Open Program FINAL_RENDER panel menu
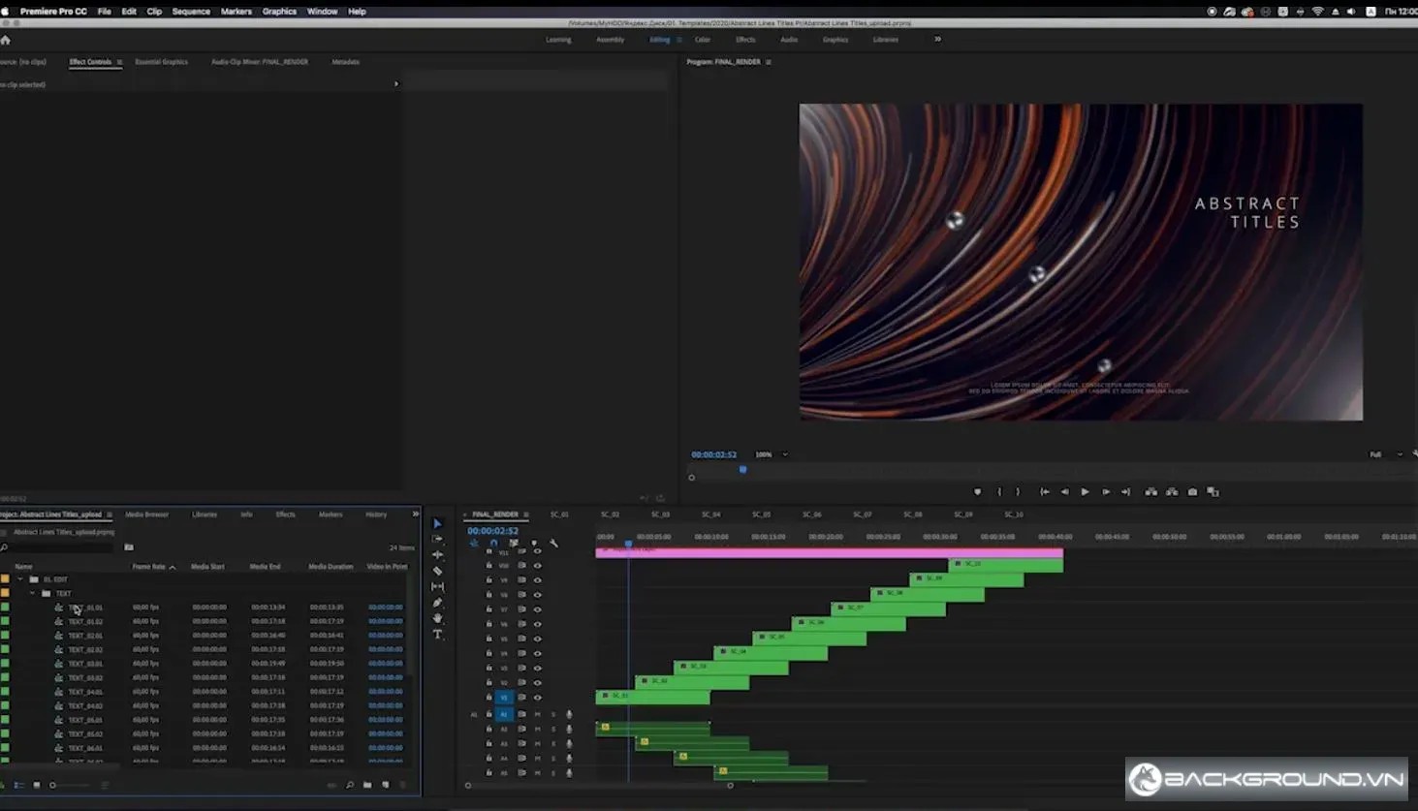This screenshot has width=1418, height=811. click(x=768, y=62)
